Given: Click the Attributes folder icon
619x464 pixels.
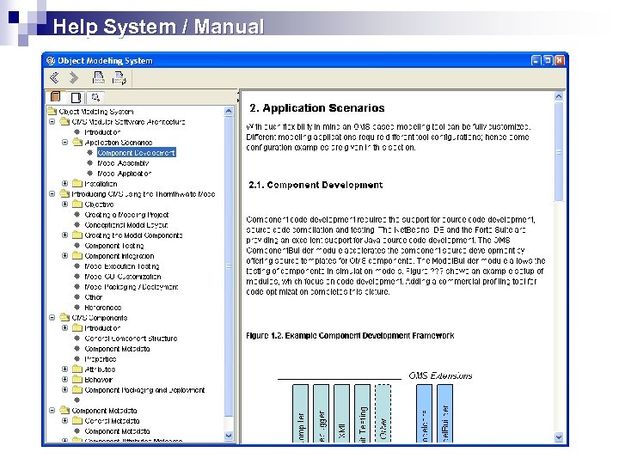Looking at the screenshot, I should (x=77, y=369).
